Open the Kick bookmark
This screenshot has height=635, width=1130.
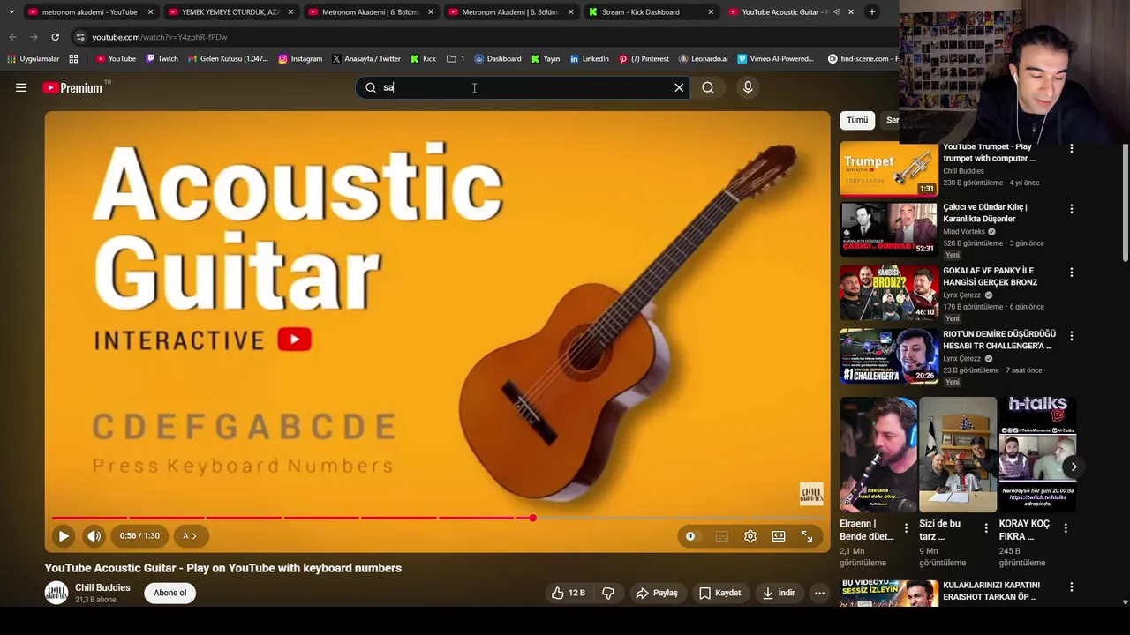[424, 59]
